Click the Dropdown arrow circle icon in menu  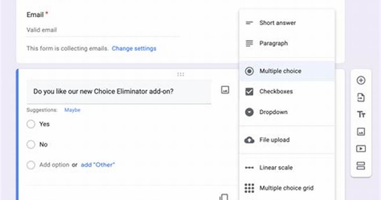coord(249,112)
